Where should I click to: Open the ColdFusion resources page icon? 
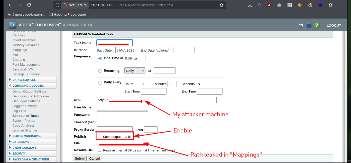pyautogui.click(x=301, y=25)
